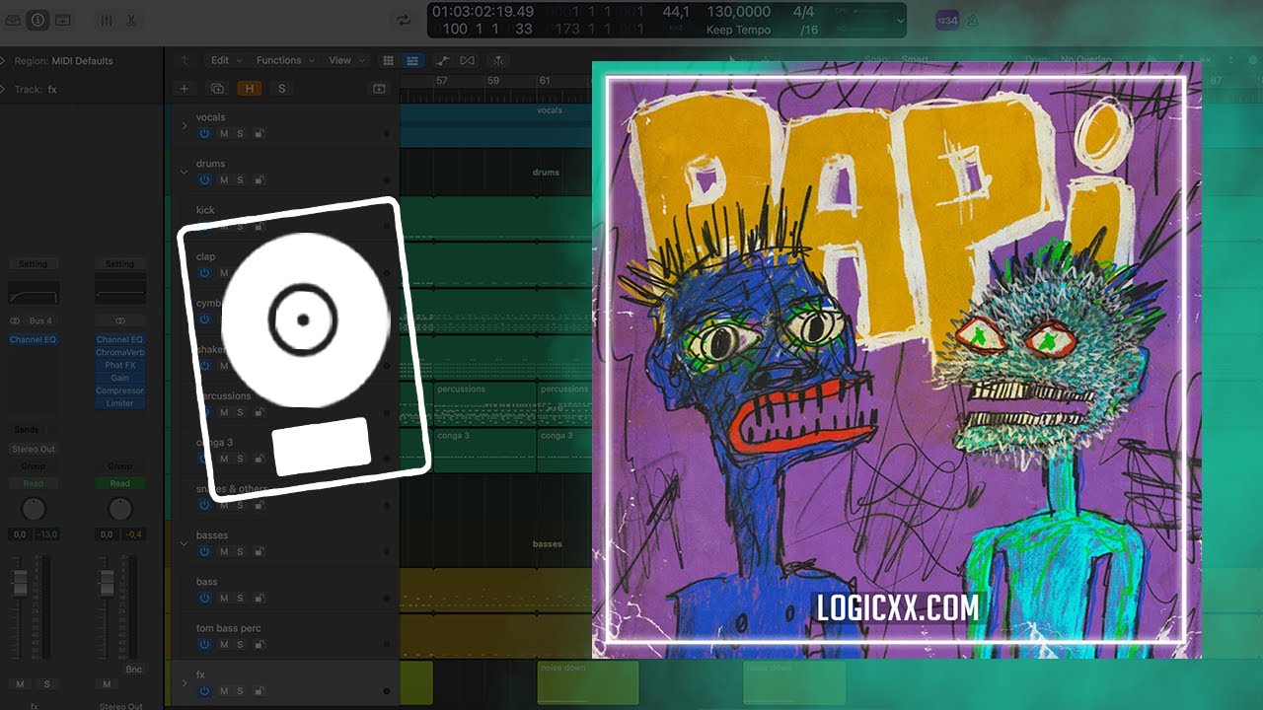Solo the tom bass perc track

click(240, 644)
